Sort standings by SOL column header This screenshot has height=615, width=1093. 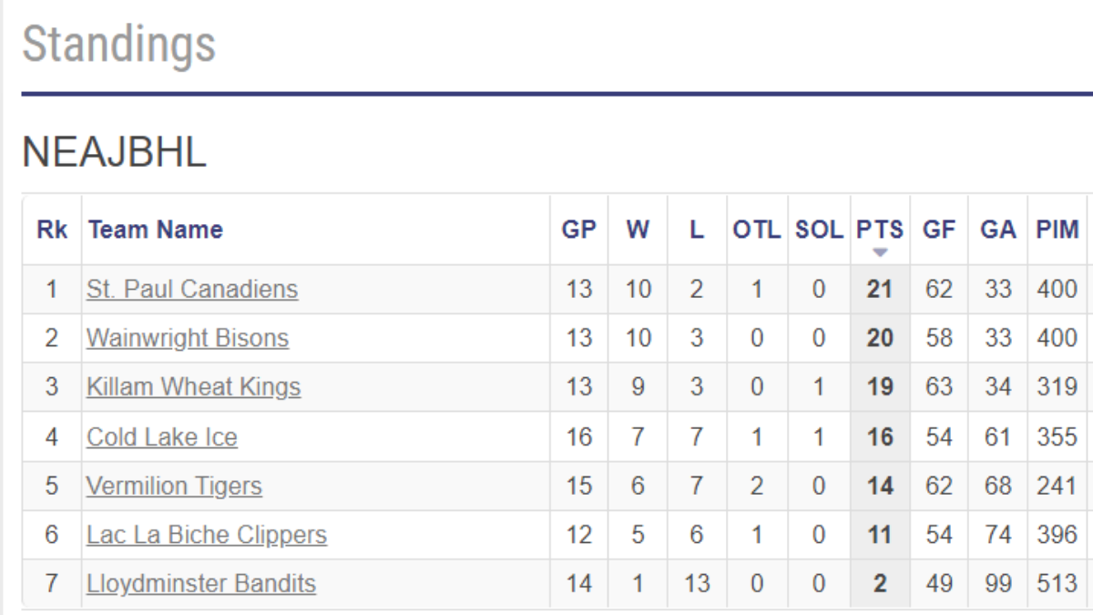point(817,231)
